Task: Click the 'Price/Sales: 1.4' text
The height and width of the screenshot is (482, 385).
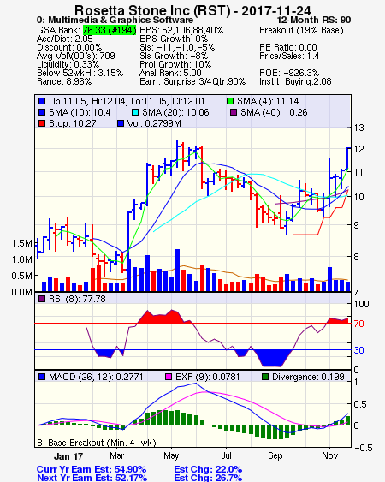Action: (x=289, y=56)
